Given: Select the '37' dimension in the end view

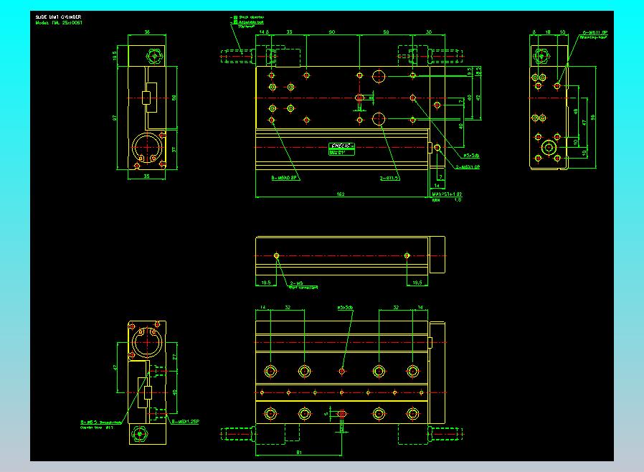Looking at the screenshot, I should [174, 149].
